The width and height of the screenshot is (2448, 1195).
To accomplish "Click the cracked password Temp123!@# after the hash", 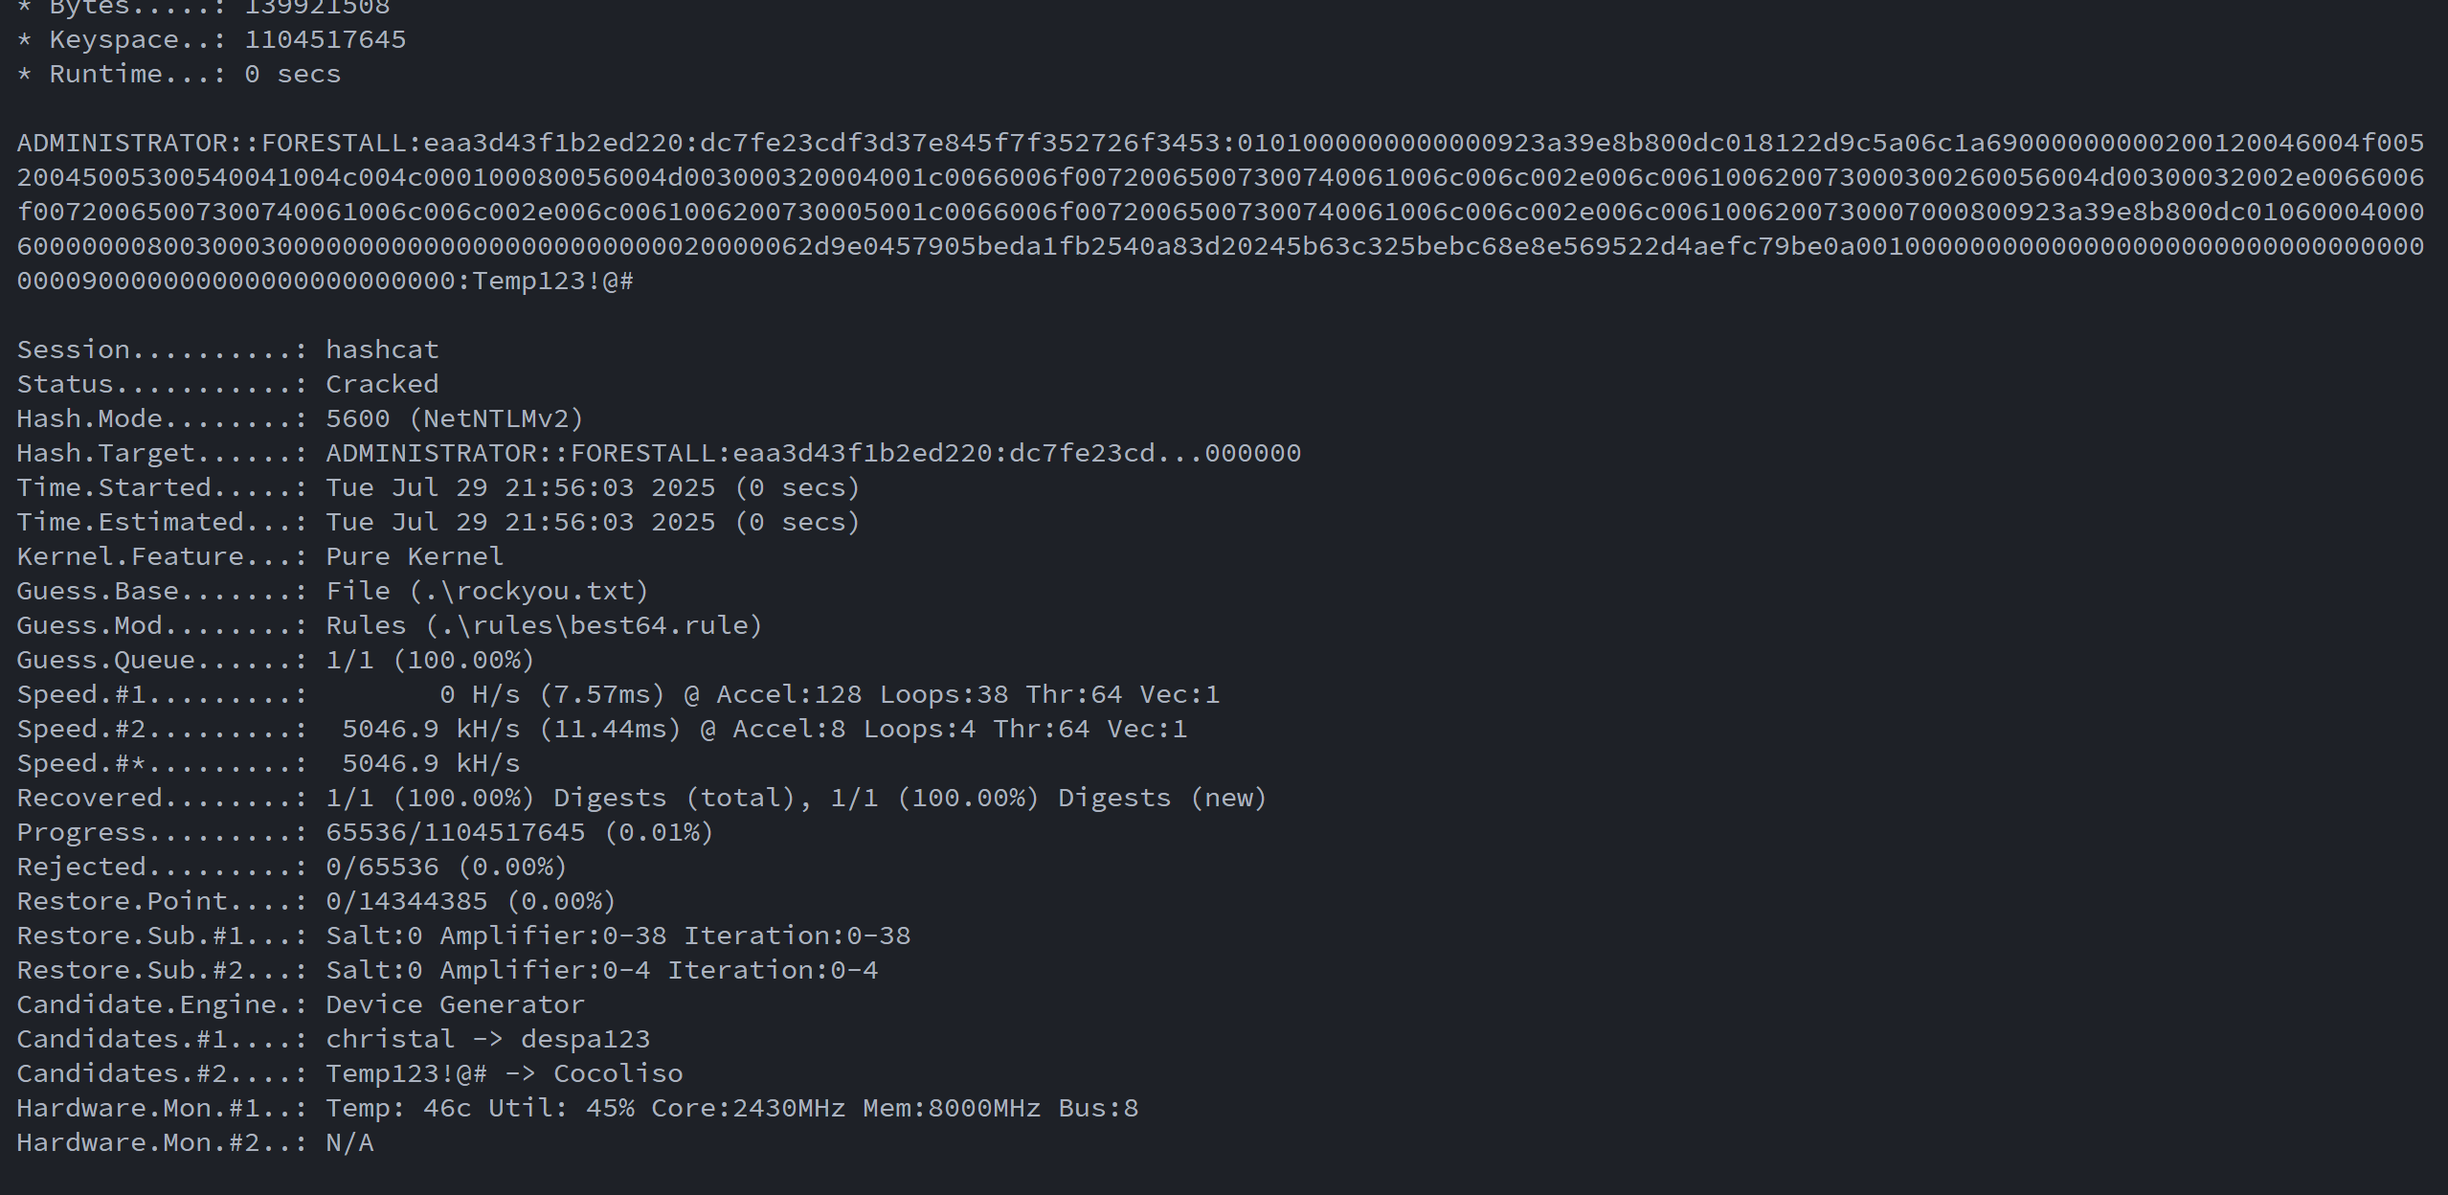I will tap(553, 282).
